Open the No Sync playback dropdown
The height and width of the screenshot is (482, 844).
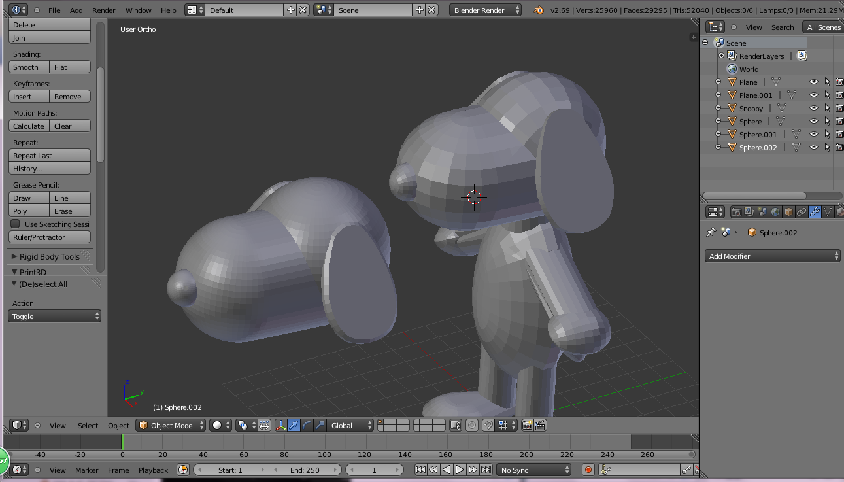[x=534, y=470]
